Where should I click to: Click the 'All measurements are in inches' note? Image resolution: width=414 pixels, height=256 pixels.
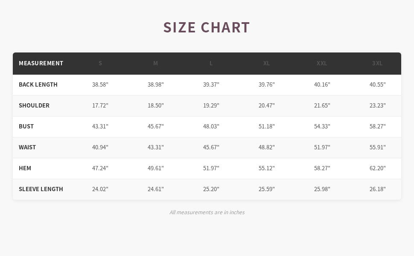pyautogui.click(x=207, y=212)
